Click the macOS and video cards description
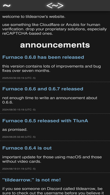This screenshot has width=110, height=195. [52, 159]
